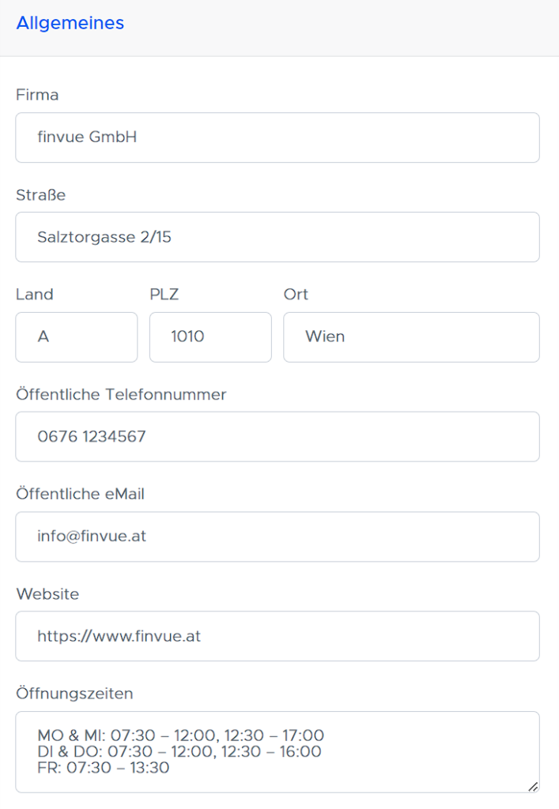Click the Website label text
This screenshot has width=559, height=809.
[47, 594]
